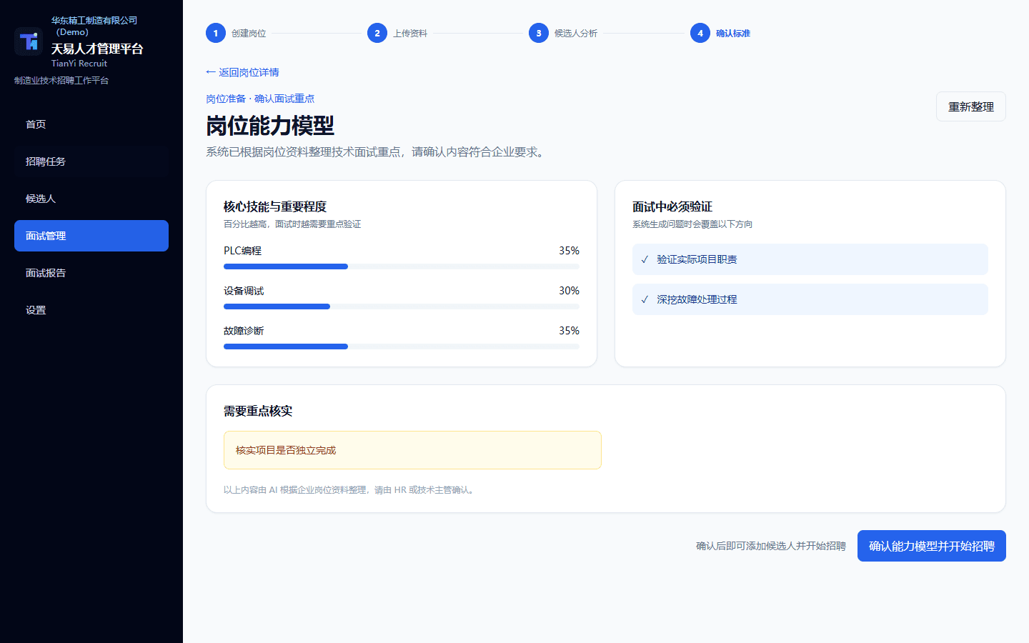Image resolution: width=1029 pixels, height=643 pixels.
Task: Click the AI disclaimer note 以上内容由 AI
Action: point(350,489)
